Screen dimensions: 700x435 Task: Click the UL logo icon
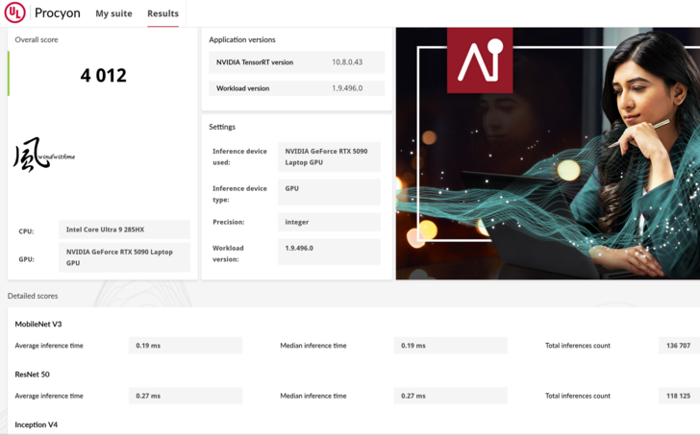click(x=14, y=12)
